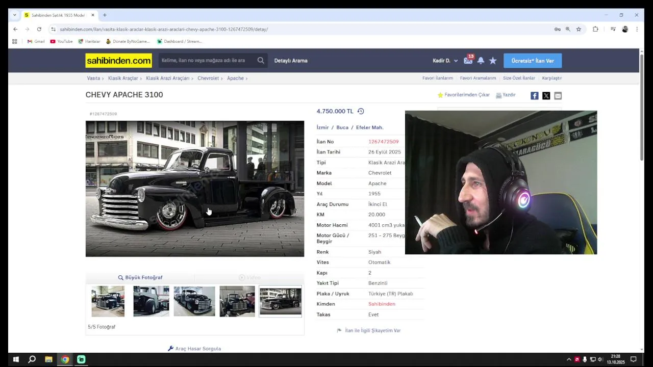Share the listing on Facebook
Image resolution: width=653 pixels, height=367 pixels.
pos(534,96)
